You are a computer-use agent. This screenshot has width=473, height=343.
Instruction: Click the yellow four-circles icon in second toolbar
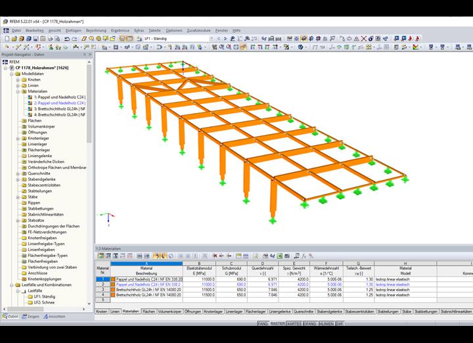coord(369,47)
